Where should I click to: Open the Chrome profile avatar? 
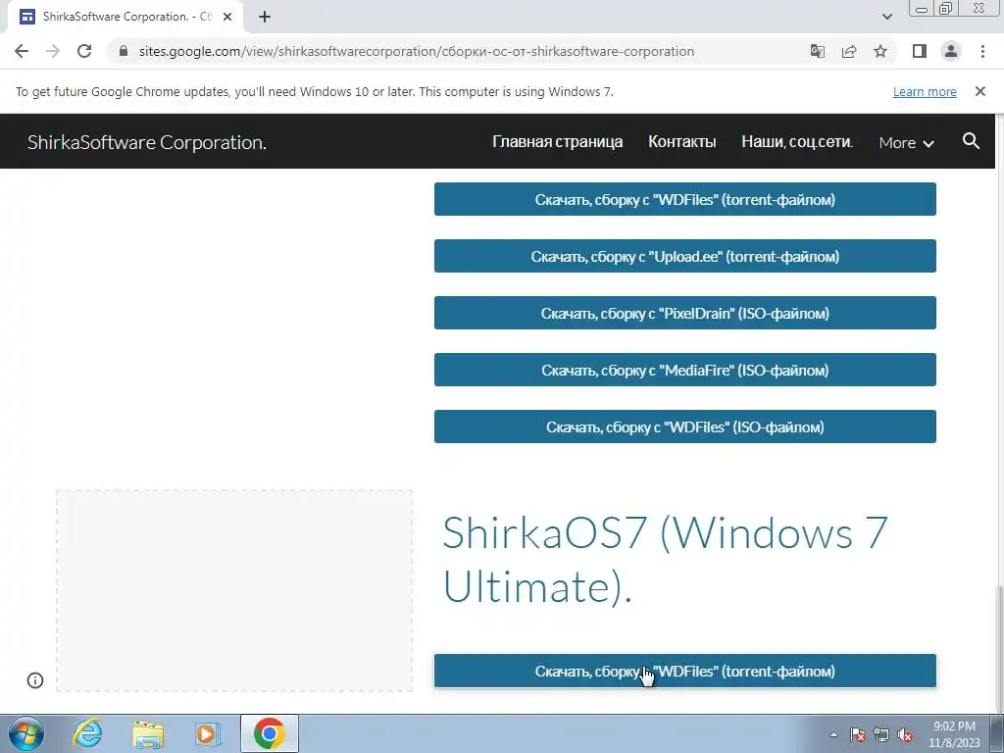pyautogui.click(x=951, y=51)
